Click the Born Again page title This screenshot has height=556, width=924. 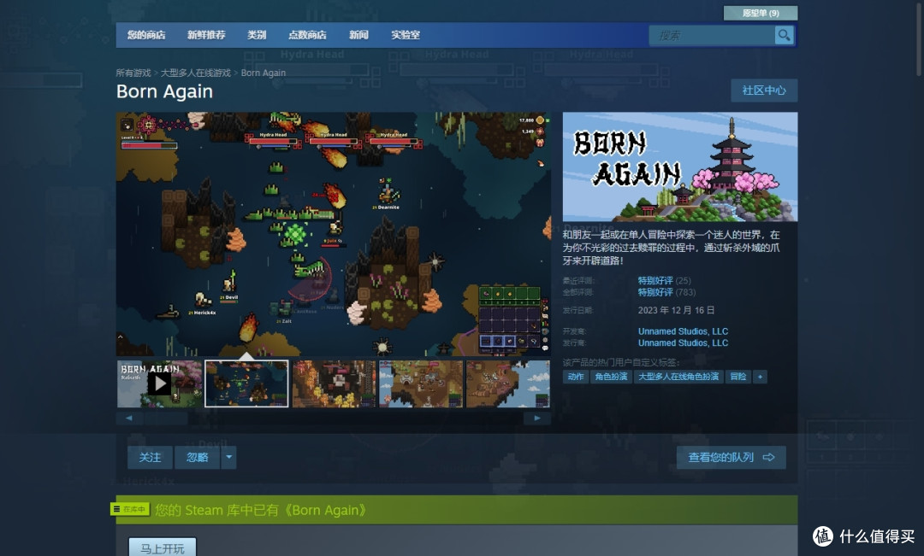coord(164,91)
